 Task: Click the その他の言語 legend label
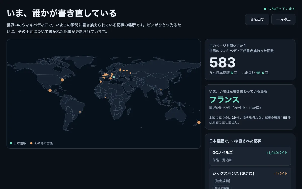tap(43, 143)
